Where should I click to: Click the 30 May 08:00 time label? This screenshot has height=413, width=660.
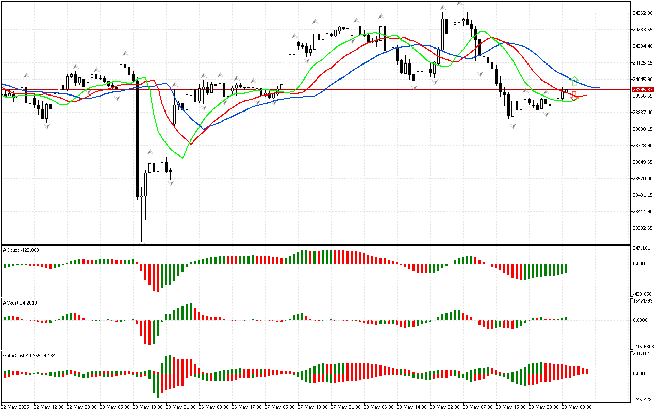point(577,407)
